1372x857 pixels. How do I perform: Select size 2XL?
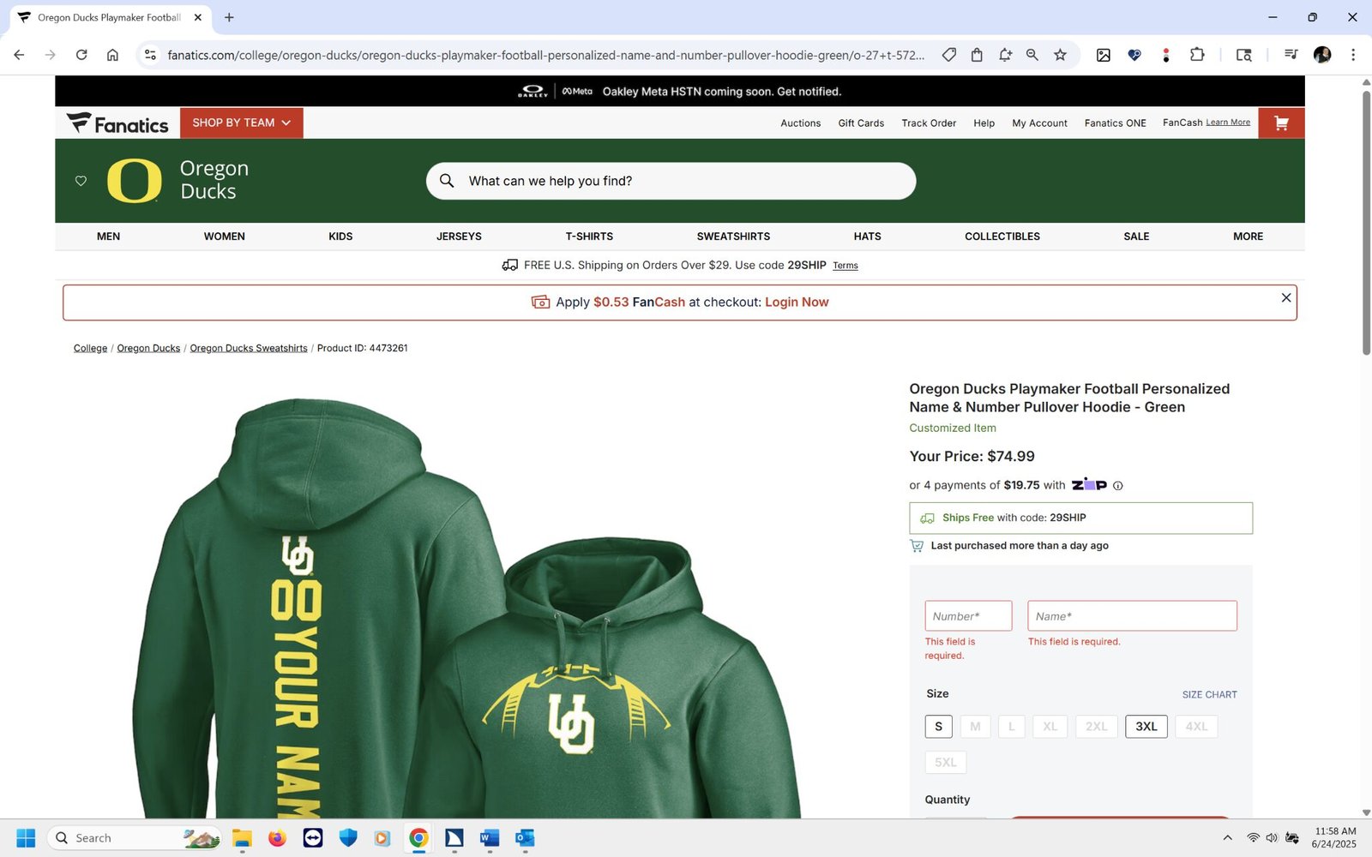tap(1097, 727)
